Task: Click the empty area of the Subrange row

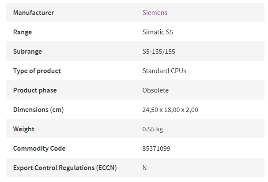Action: tap(219, 51)
